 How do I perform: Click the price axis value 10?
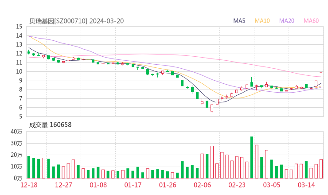click(x=19, y=72)
